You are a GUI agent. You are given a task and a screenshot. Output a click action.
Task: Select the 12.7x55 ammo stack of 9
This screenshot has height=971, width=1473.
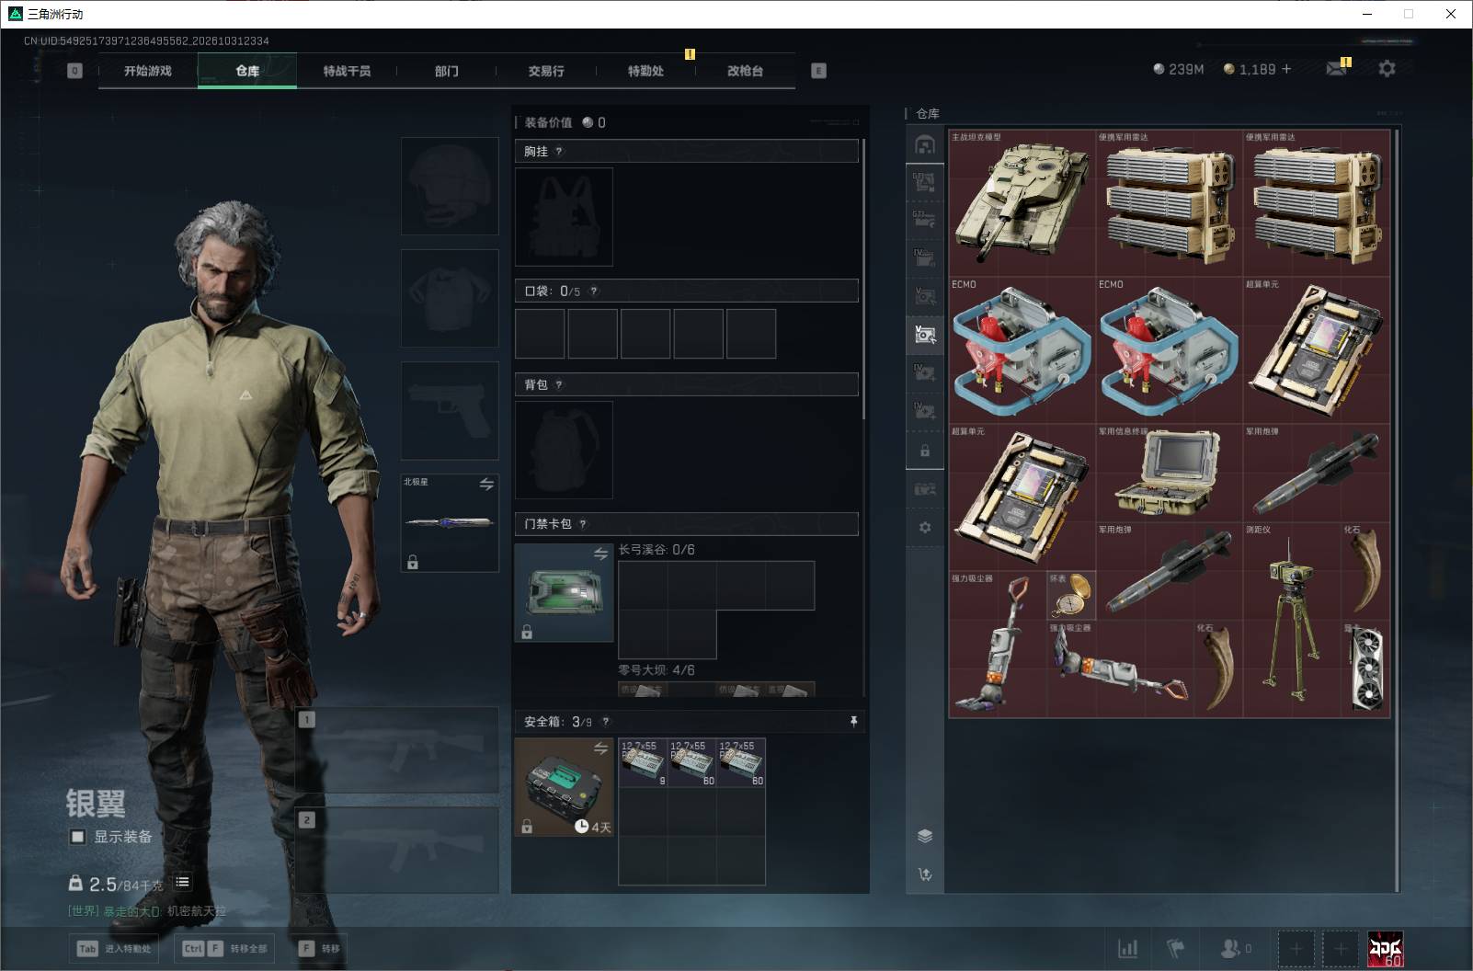tap(643, 762)
